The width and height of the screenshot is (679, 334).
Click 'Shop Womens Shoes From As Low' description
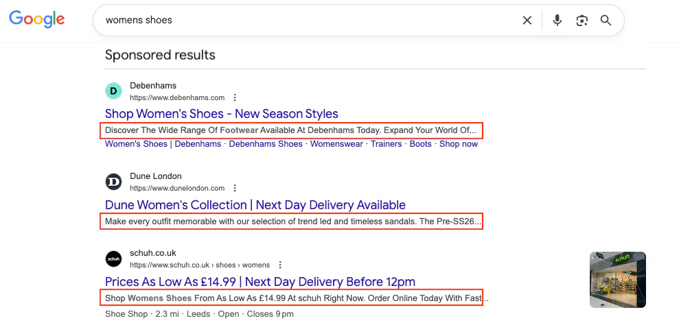(297, 298)
